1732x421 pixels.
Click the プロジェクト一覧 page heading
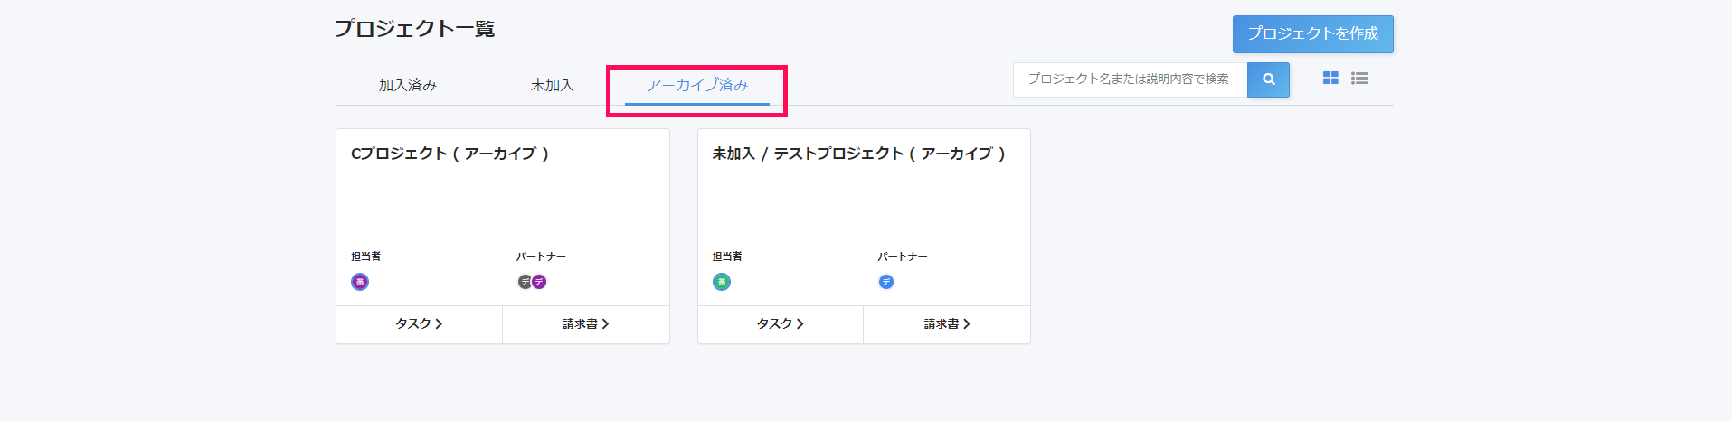415,29
